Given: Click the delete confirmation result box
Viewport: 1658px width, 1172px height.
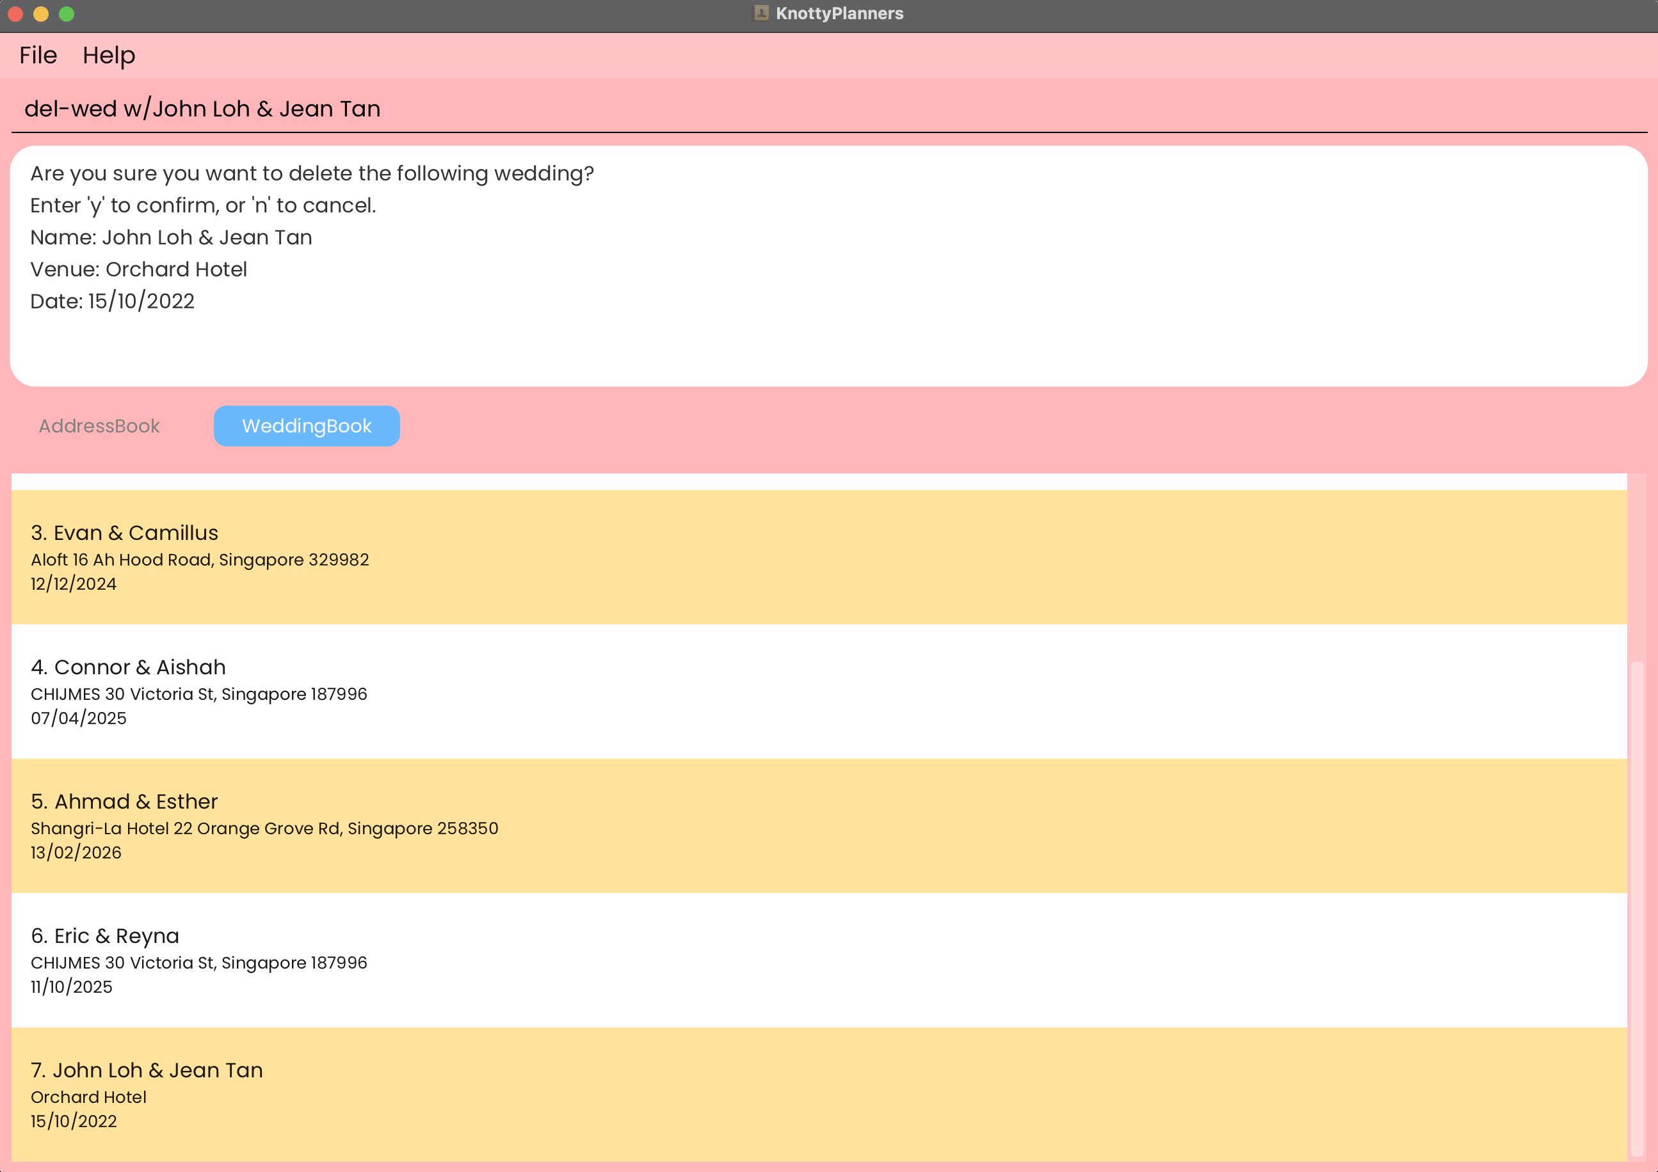Looking at the screenshot, I should [828, 265].
